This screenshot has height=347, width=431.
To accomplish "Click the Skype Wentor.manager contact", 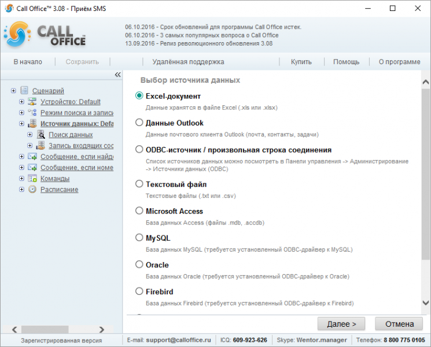I will [321, 340].
